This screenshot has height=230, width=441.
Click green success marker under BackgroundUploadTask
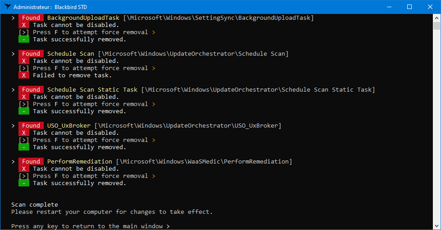tap(24, 39)
